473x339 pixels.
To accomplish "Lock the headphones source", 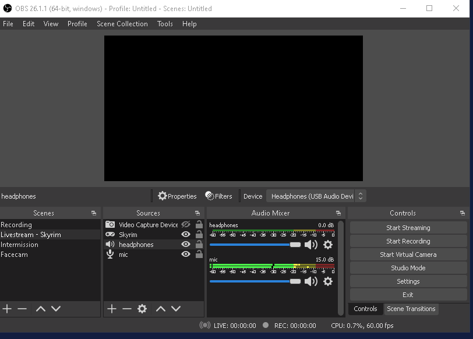I will click(199, 244).
